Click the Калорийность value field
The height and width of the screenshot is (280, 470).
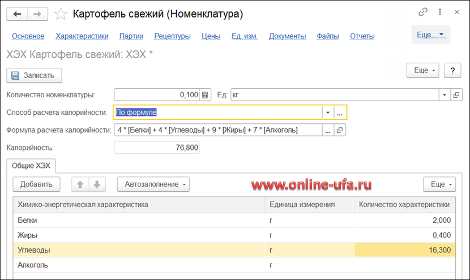pos(157,148)
